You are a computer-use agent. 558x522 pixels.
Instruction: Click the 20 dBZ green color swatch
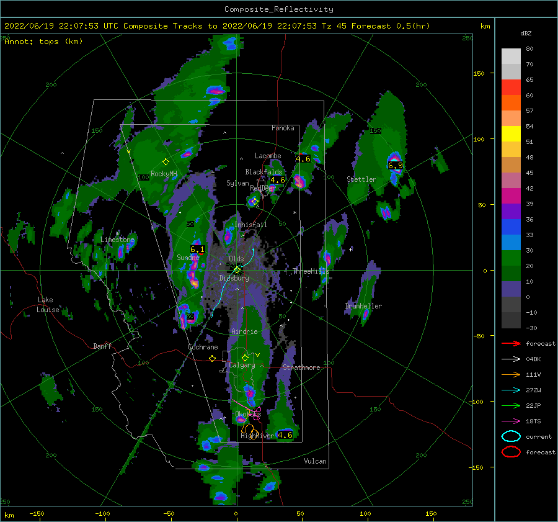point(511,258)
